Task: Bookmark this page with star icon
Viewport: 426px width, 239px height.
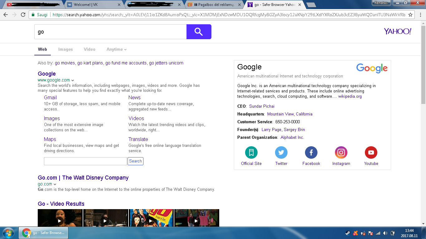Action: point(410,15)
